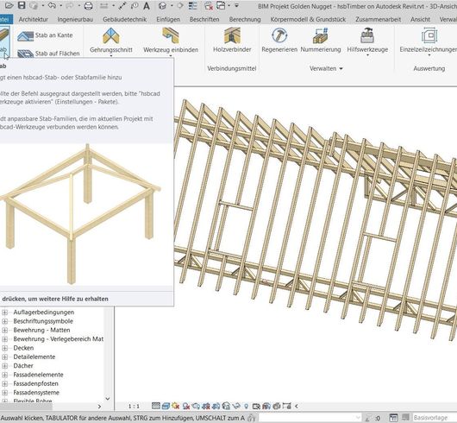Select the Text tool (A icon)

coord(147,5)
